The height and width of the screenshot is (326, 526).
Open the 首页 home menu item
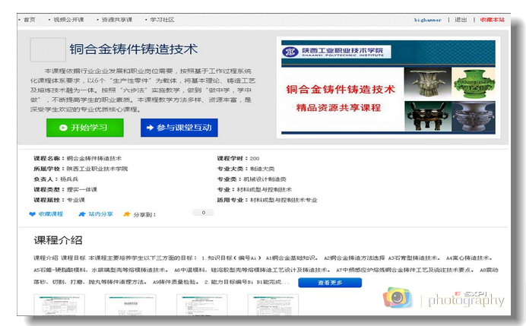coord(29,19)
